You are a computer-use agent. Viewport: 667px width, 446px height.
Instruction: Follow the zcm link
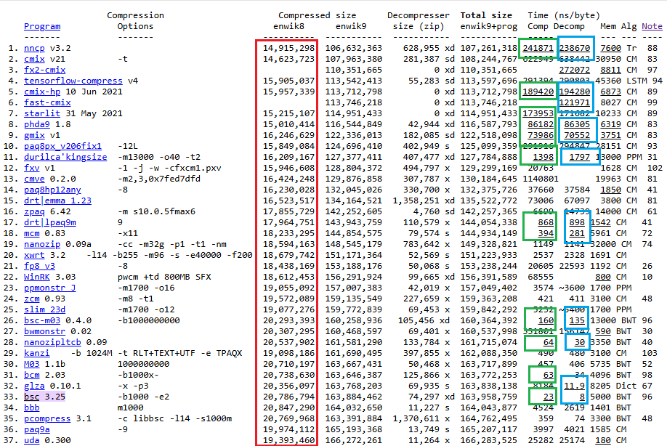point(32,299)
